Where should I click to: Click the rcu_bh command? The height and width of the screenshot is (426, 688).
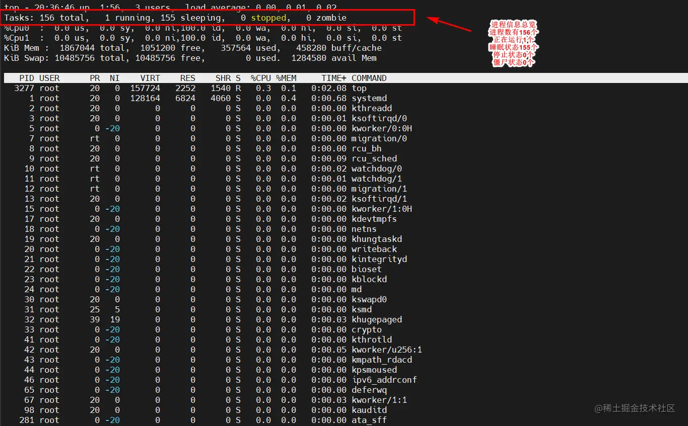coord(367,148)
